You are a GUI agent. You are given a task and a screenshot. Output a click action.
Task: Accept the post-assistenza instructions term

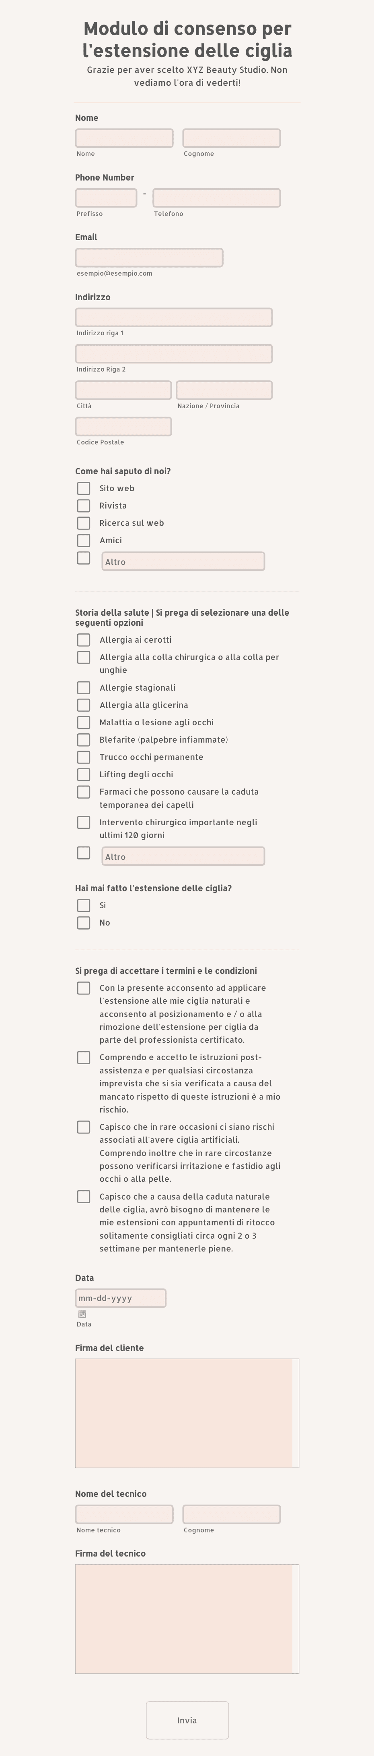click(x=84, y=1057)
